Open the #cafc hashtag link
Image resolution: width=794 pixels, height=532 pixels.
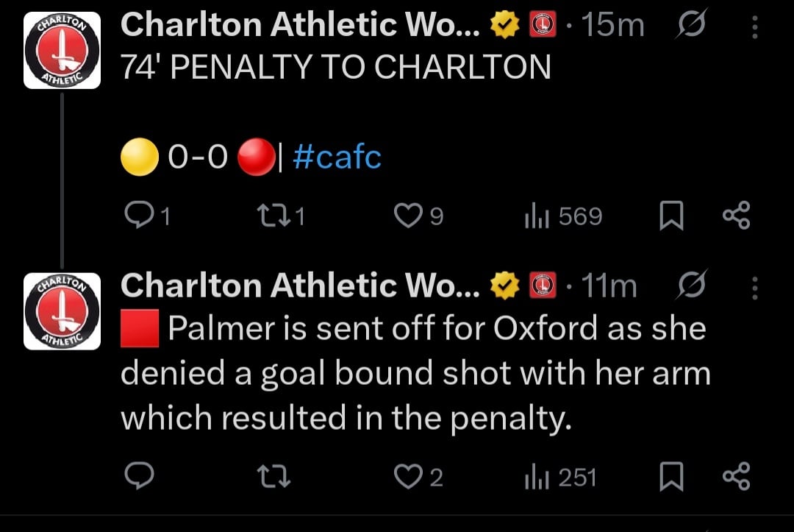click(x=337, y=156)
